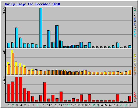Click day label 19 on the x-axis
The image size is (138, 108).
pyautogui.click(x=81, y=105)
